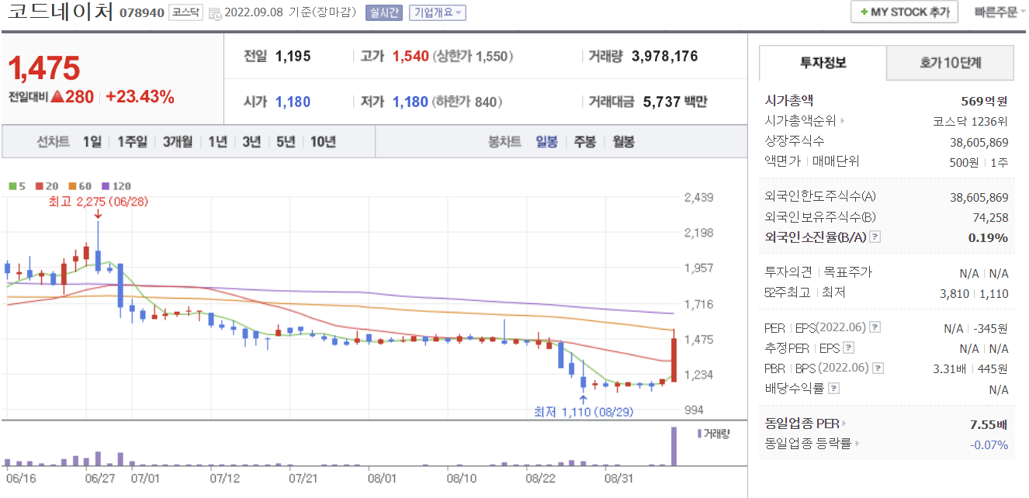Click the MY STOCK 추가 button
The width and height of the screenshot is (1029, 498).
[904, 12]
